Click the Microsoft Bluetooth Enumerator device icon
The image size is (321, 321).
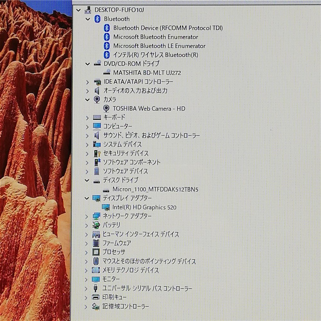[107, 37]
